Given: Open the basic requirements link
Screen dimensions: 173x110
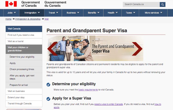Looking at the screenshot, I should tap(88, 90).
